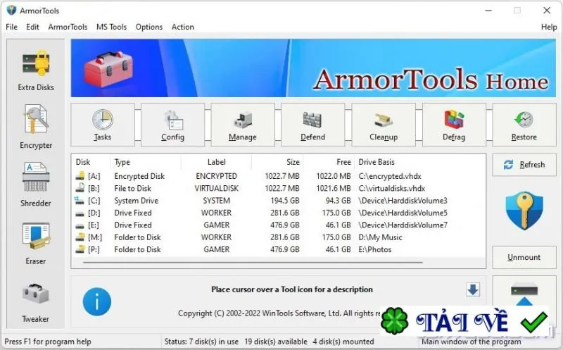
Task: Select the Eraser tool
Action: 36,243
